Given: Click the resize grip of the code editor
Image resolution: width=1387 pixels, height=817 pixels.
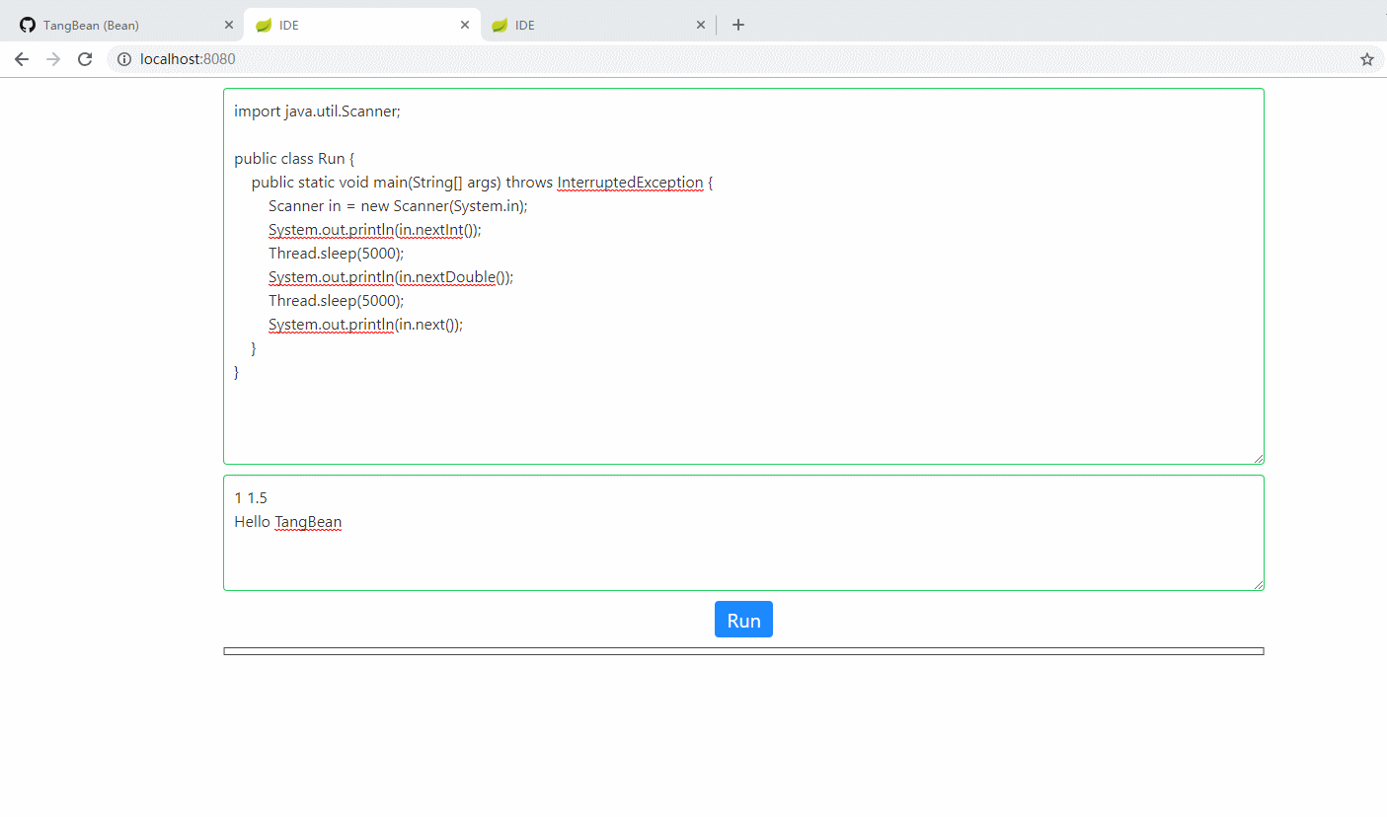Looking at the screenshot, I should pos(1258,457).
